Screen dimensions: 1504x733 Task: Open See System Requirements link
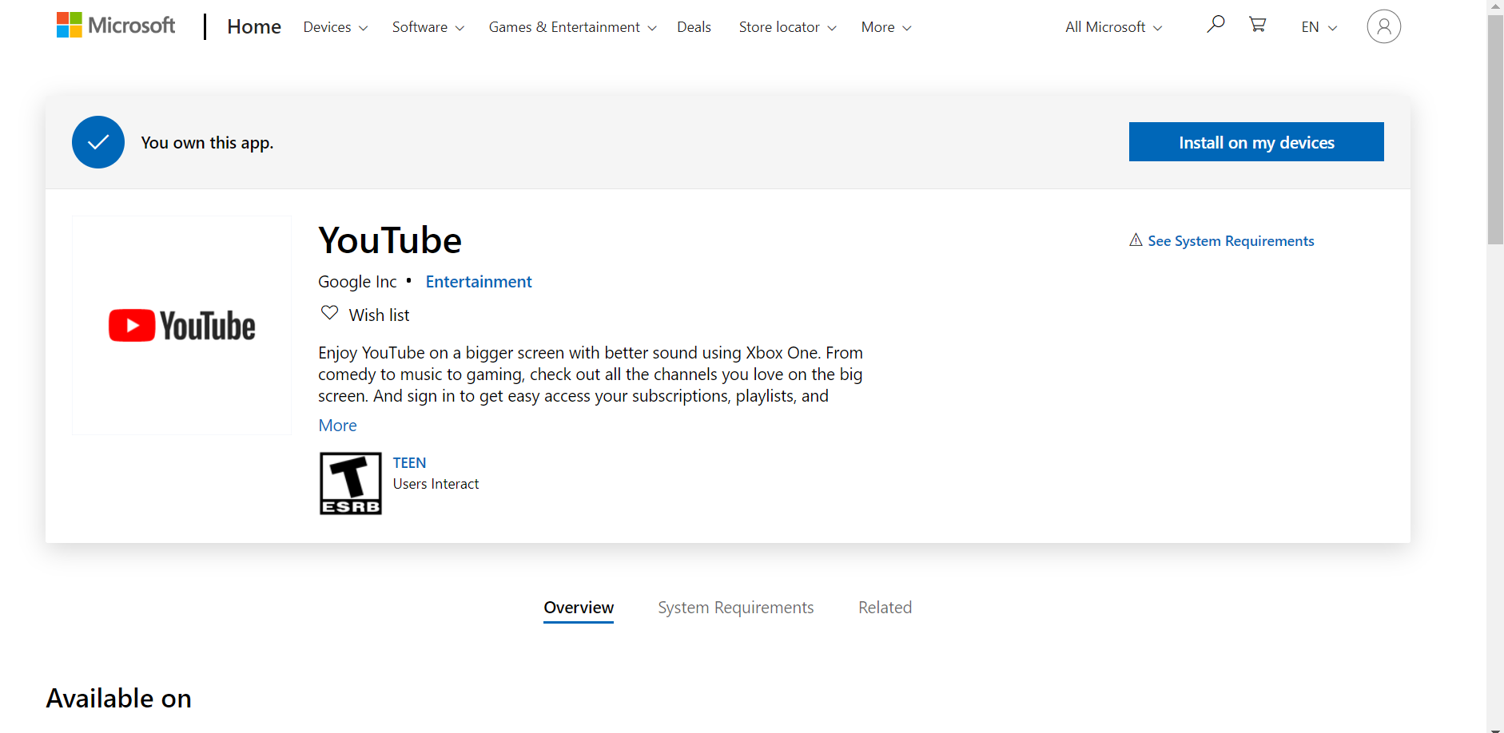click(x=1231, y=241)
